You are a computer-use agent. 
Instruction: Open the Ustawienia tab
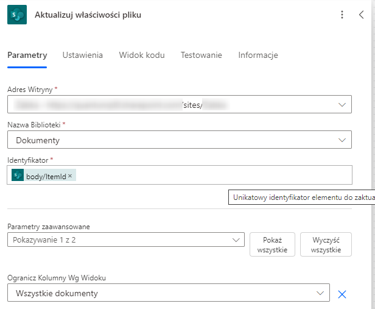click(x=82, y=55)
